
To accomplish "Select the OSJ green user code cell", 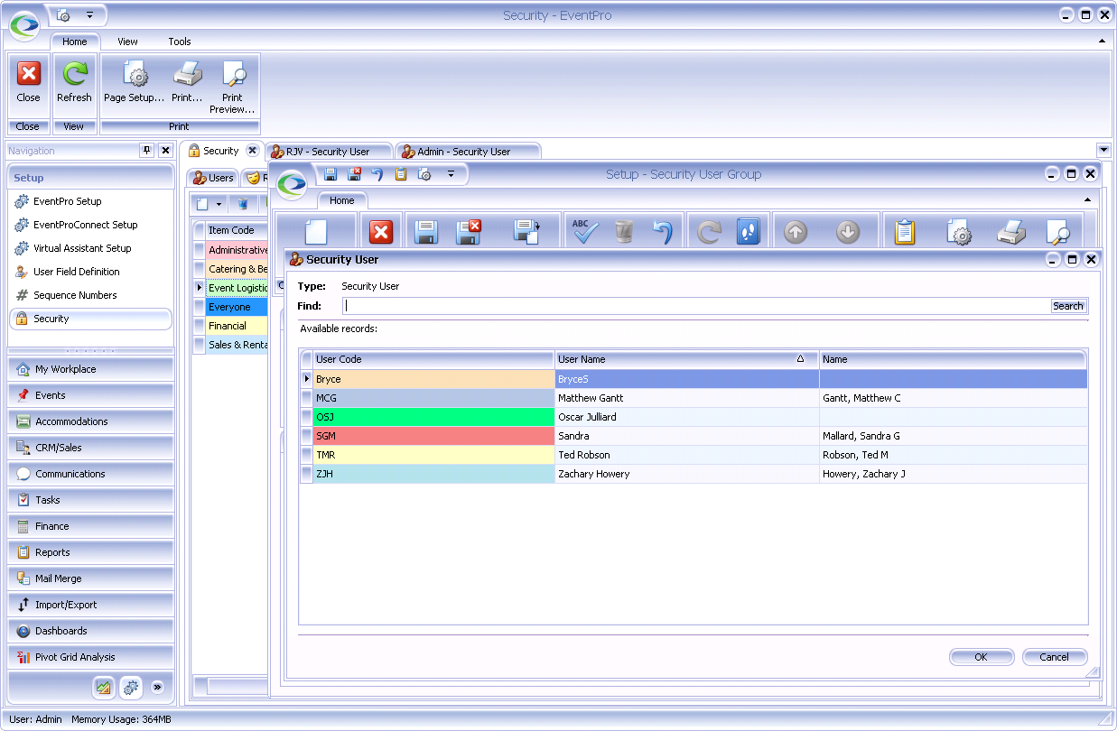I will [x=433, y=417].
